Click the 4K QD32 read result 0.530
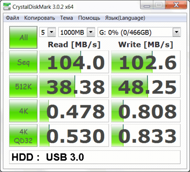The image size is (190, 172). pos(74,136)
